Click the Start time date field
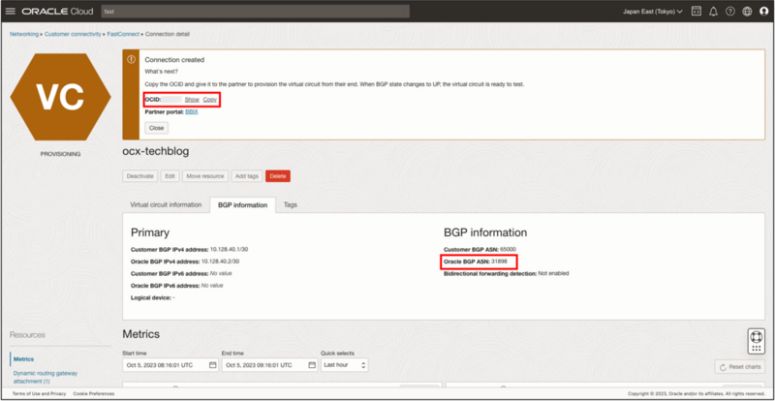This screenshot has height=401, width=775. click(x=170, y=365)
